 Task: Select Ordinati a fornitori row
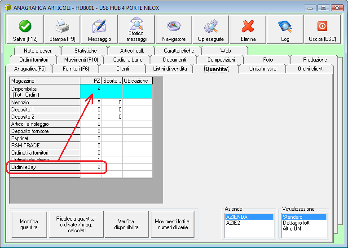45,153
